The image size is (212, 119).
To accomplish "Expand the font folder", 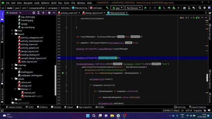I will click(x=12, y=31).
